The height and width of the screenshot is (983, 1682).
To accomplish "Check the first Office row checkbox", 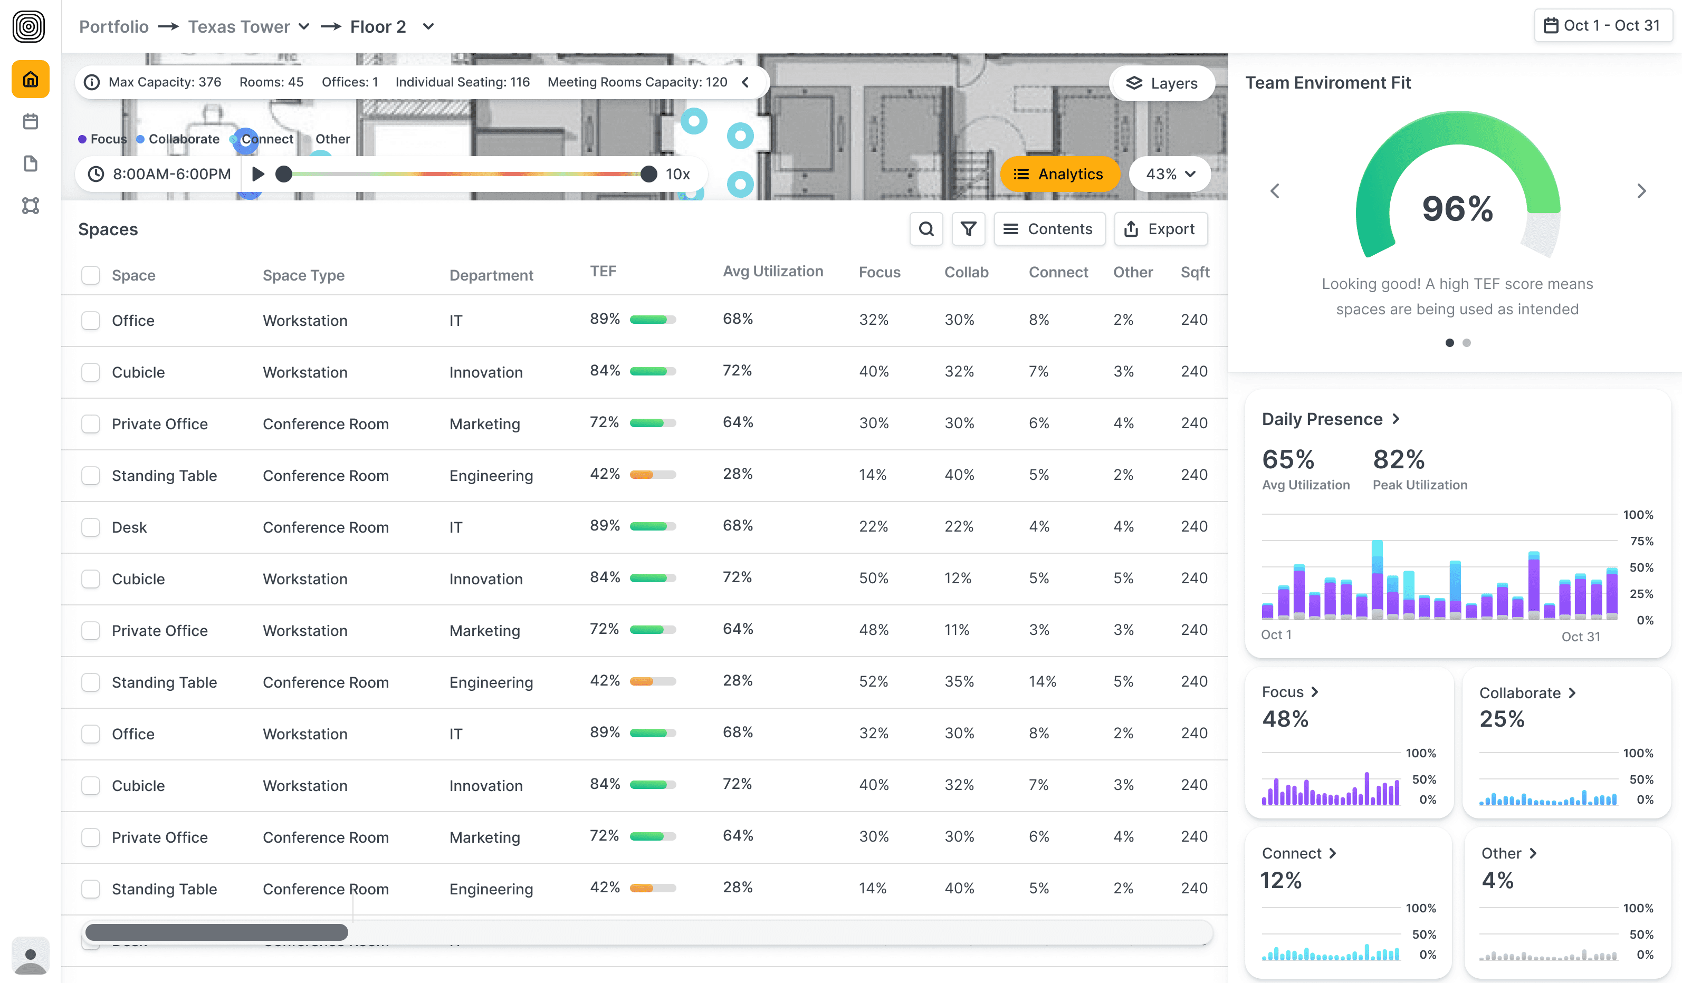I will point(91,320).
